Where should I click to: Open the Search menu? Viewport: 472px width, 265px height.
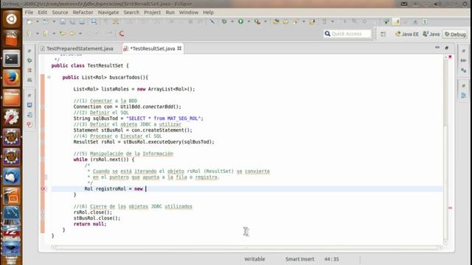(131, 13)
